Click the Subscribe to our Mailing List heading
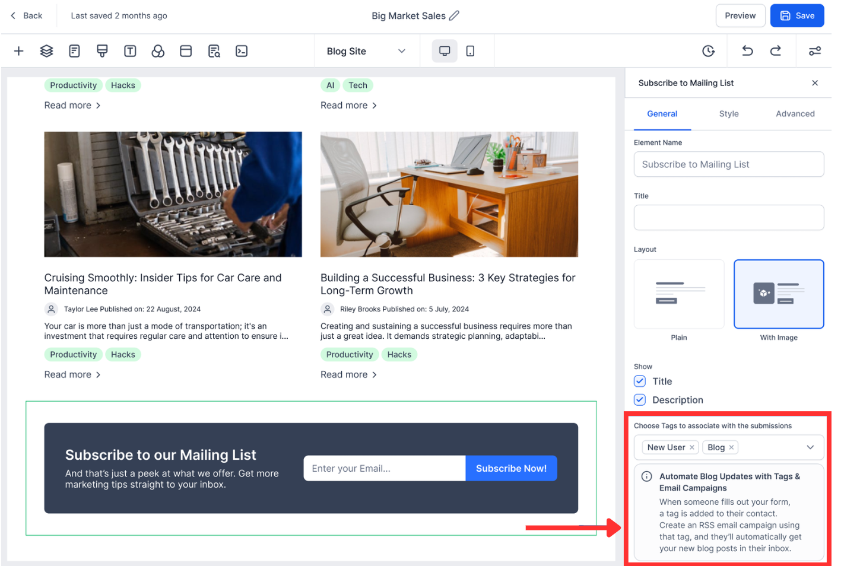 click(x=161, y=455)
